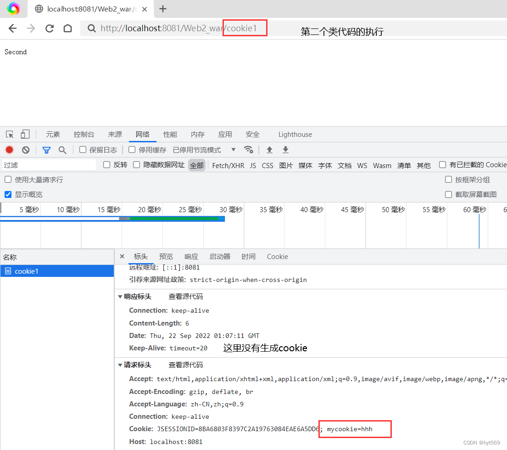Clear the network log icon
507x450 pixels.
point(25,150)
